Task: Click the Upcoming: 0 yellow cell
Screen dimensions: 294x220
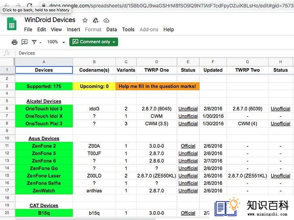Action: pos(94,86)
